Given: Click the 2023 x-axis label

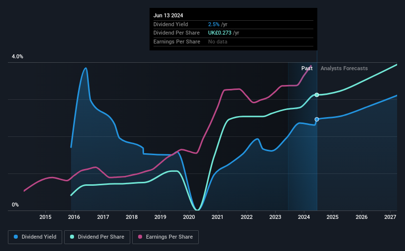Looking at the screenshot, I should coord(275,217).
